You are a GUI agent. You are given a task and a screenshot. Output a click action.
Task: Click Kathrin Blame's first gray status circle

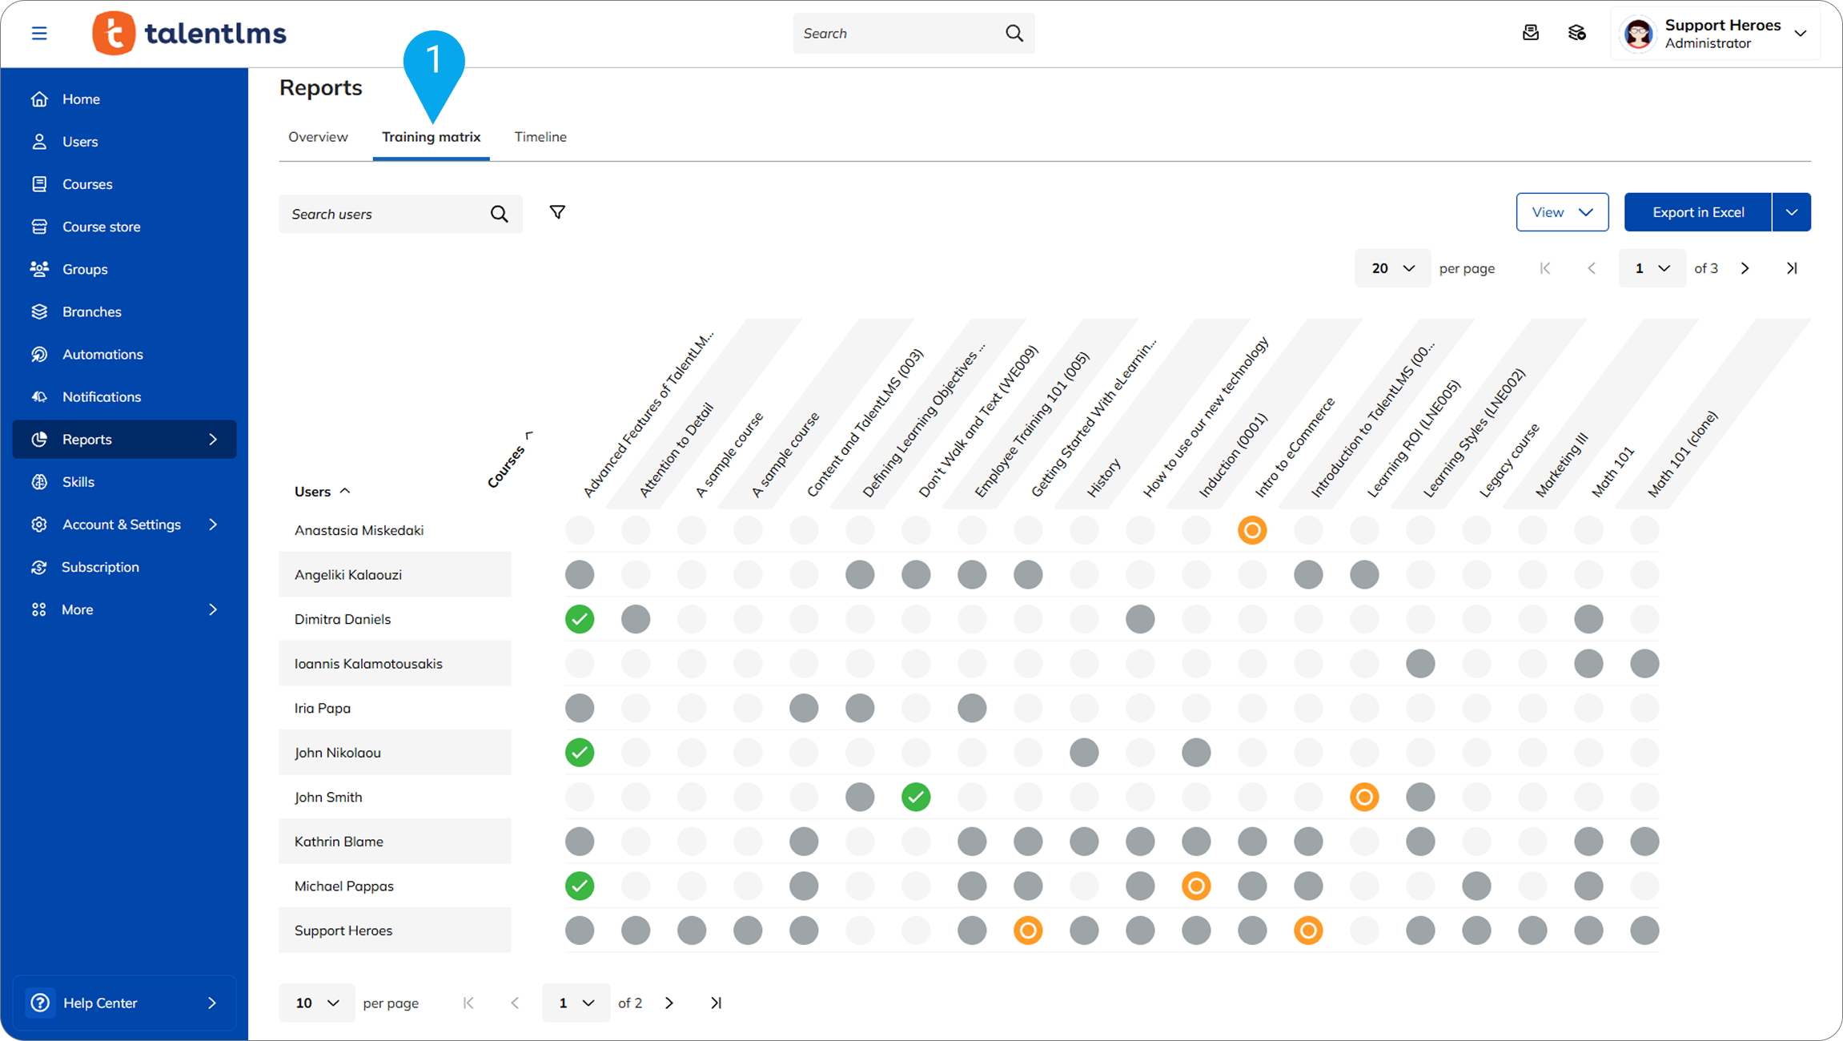(x=580, y=842)
